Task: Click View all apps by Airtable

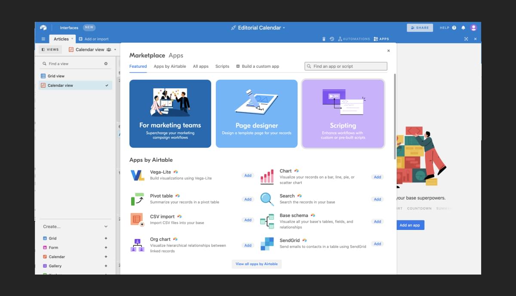Action: click(257, 264)
